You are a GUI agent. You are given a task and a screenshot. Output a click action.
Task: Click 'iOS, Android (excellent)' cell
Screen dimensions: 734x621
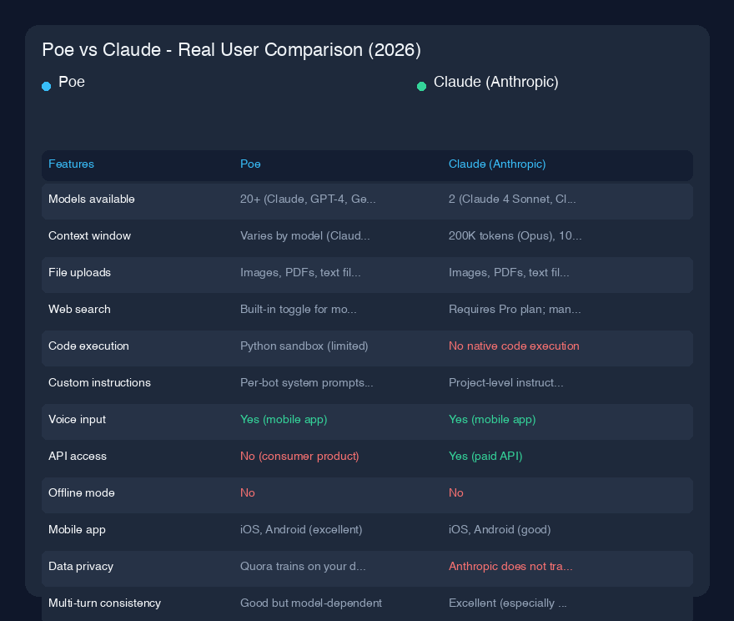tap(301, 530)
